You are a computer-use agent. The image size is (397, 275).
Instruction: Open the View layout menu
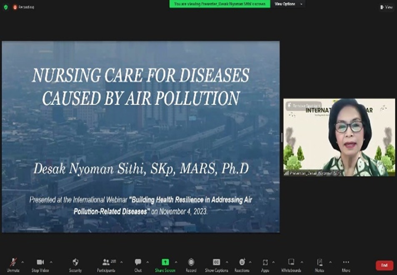[x=386, y=7]
